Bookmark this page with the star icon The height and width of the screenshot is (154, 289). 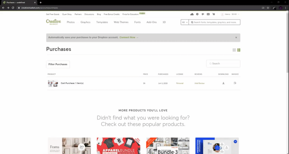[x=268, y=8]
